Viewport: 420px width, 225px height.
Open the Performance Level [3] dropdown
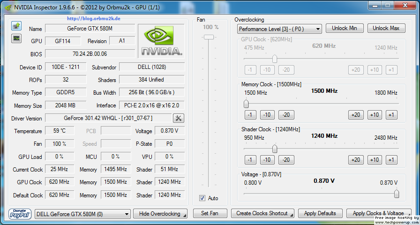click(279, 29)
